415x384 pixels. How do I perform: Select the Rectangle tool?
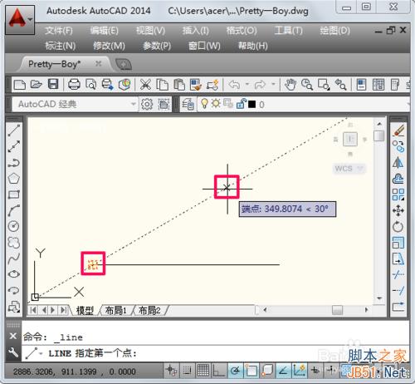point(13,194)
